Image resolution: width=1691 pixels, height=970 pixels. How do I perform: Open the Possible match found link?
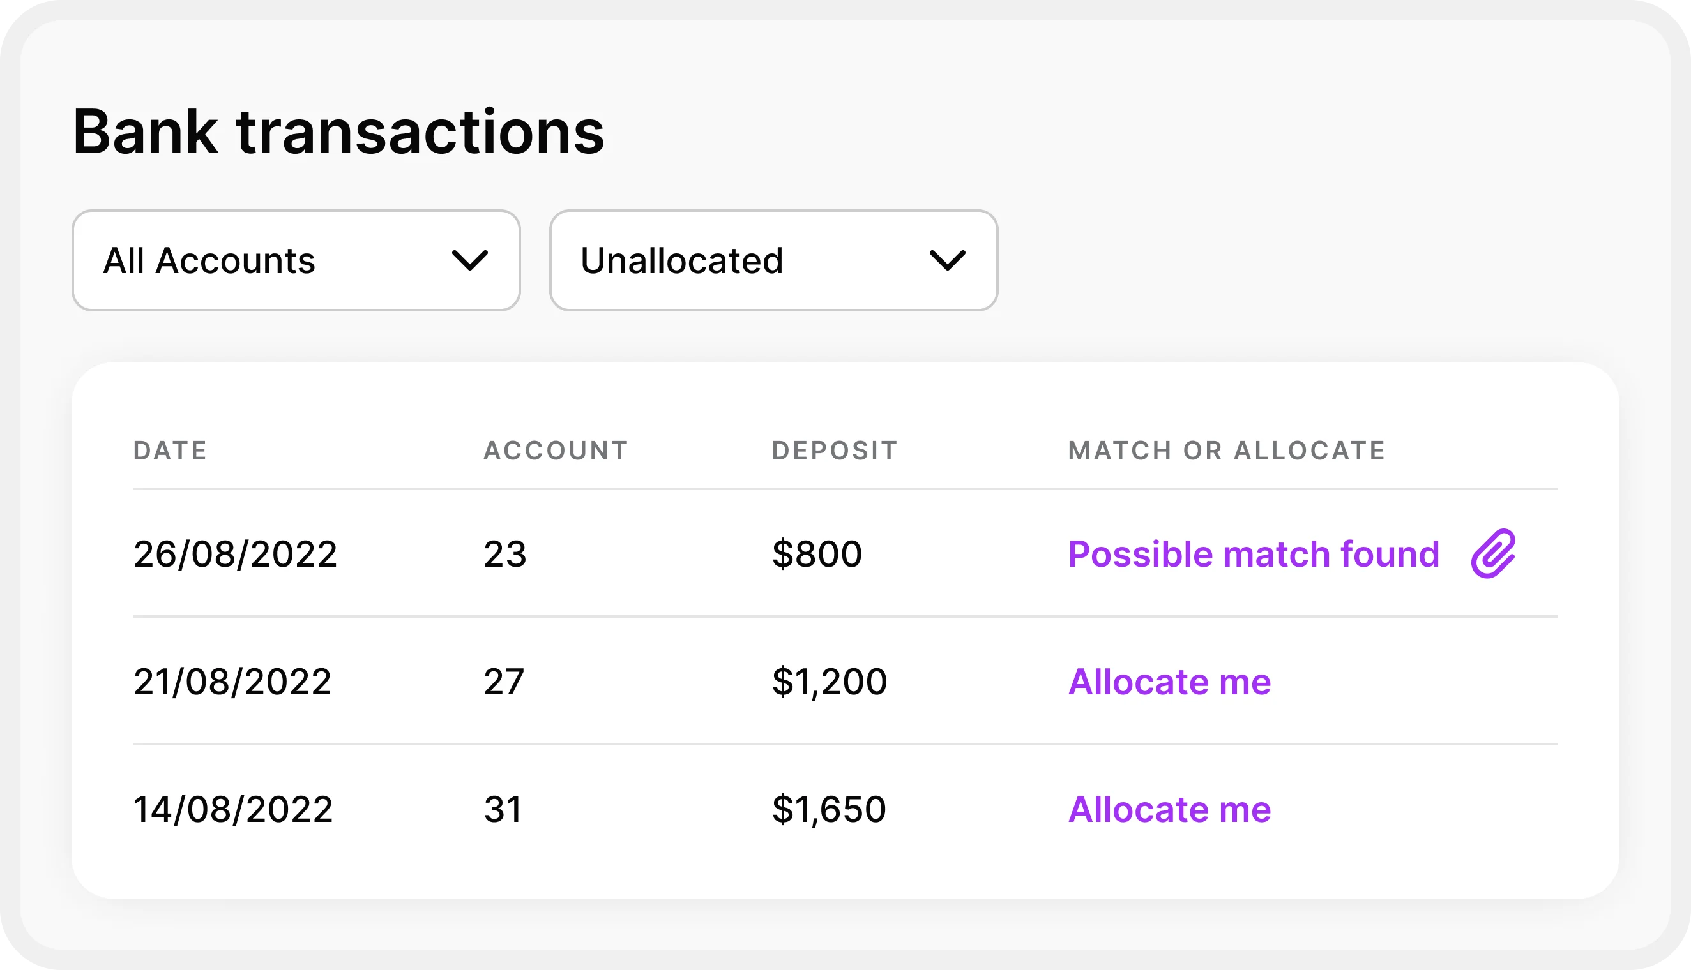coord(1253,555)
